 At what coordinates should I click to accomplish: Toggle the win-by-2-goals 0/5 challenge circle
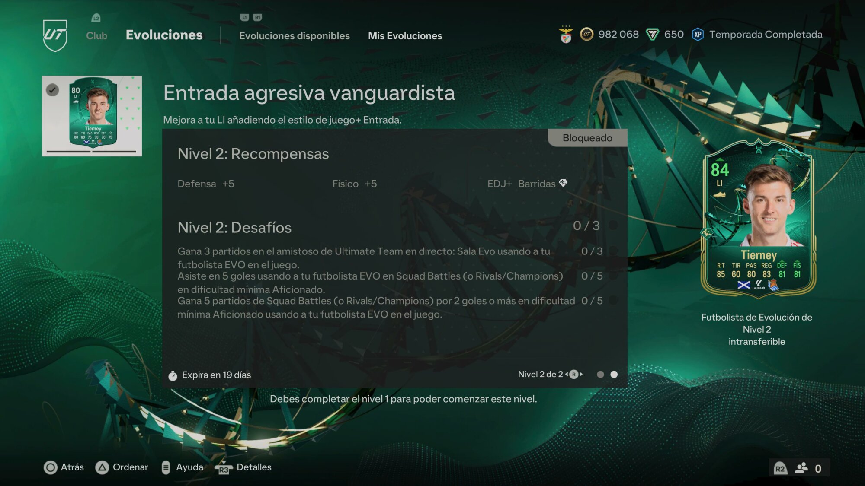click(613, 300)
